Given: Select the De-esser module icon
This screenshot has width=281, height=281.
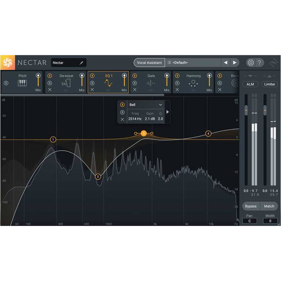Looking at the screenshot, I should click(66, 83).
